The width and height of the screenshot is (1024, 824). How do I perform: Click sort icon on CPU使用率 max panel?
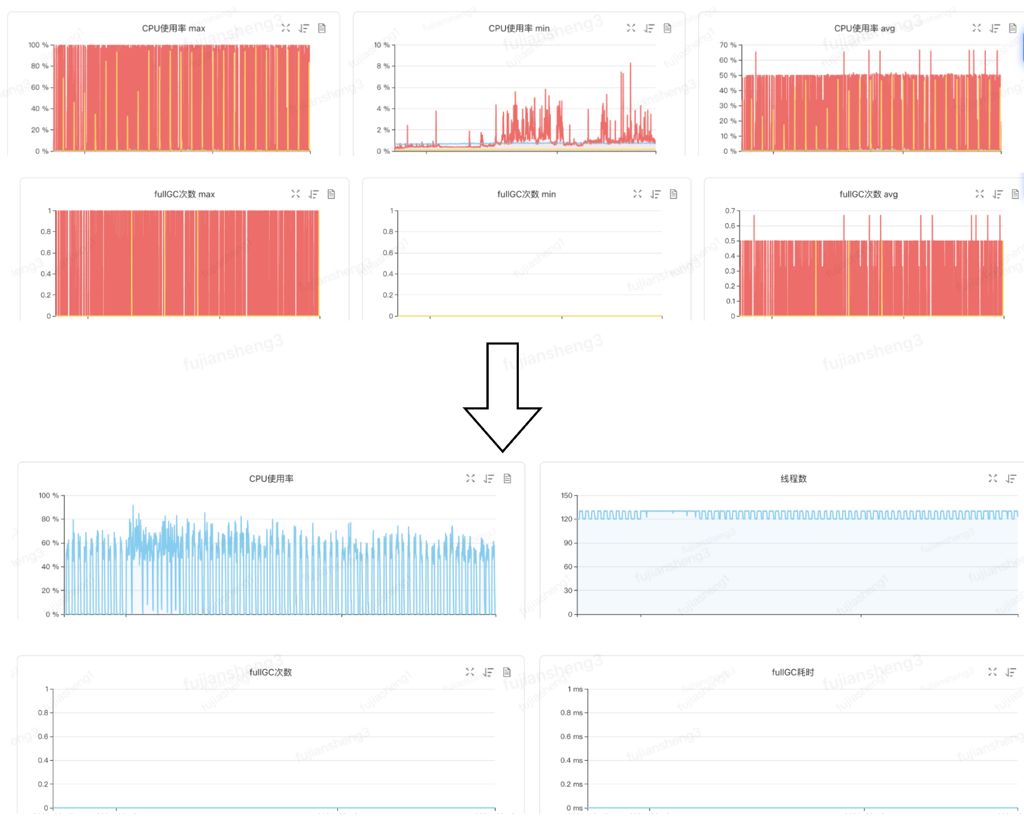point(304,28)
